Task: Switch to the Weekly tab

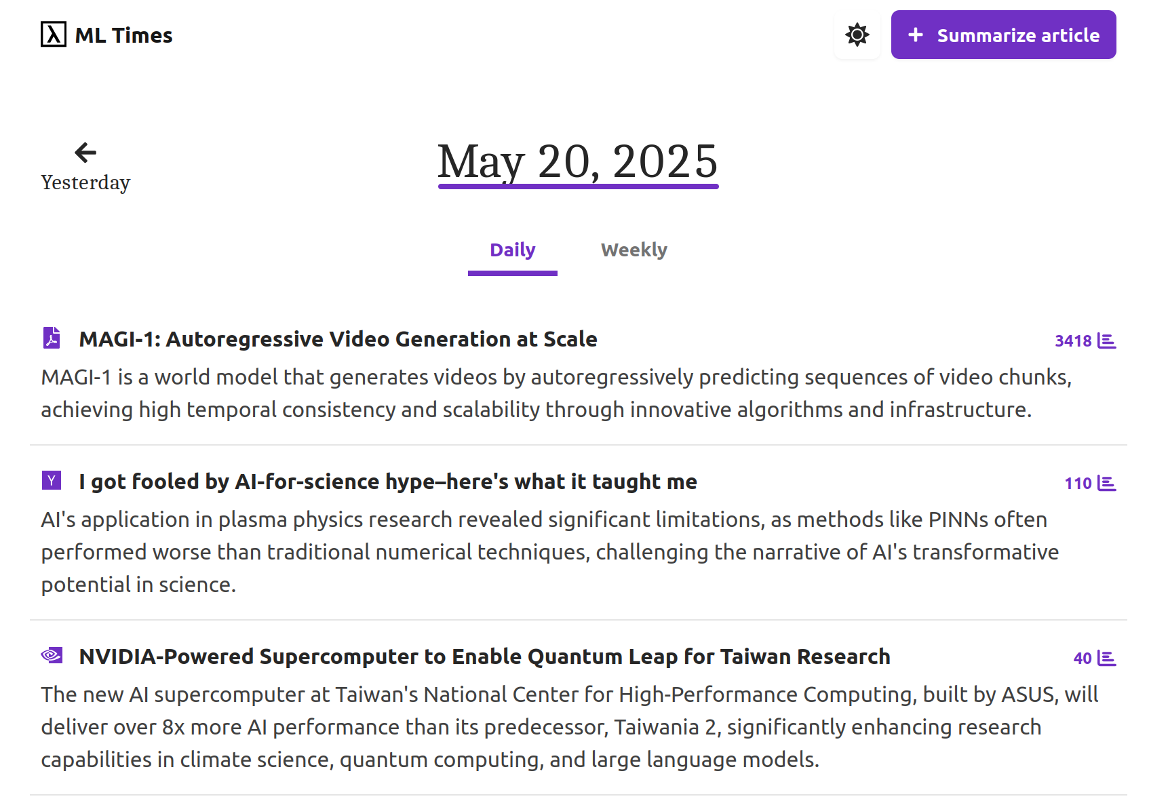Action: 633,250
